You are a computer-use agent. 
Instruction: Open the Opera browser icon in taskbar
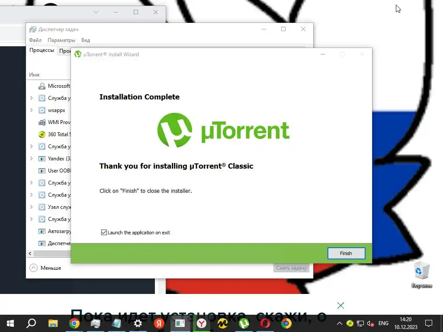click(265, 323)
